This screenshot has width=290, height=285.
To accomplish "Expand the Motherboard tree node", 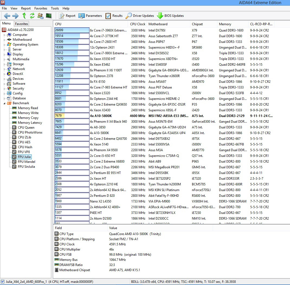I will pyautogui.click(x=4, y=40).
